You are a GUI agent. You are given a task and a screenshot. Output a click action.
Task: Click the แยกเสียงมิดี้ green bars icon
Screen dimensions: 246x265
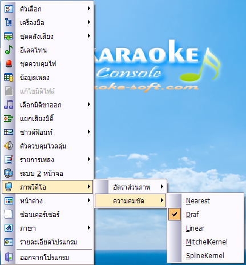tap(9, 118)
